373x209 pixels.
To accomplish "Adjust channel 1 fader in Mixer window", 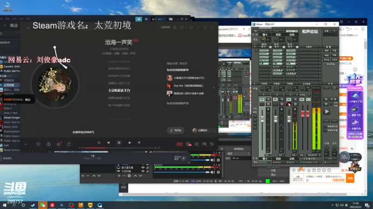I will (262, 119).
